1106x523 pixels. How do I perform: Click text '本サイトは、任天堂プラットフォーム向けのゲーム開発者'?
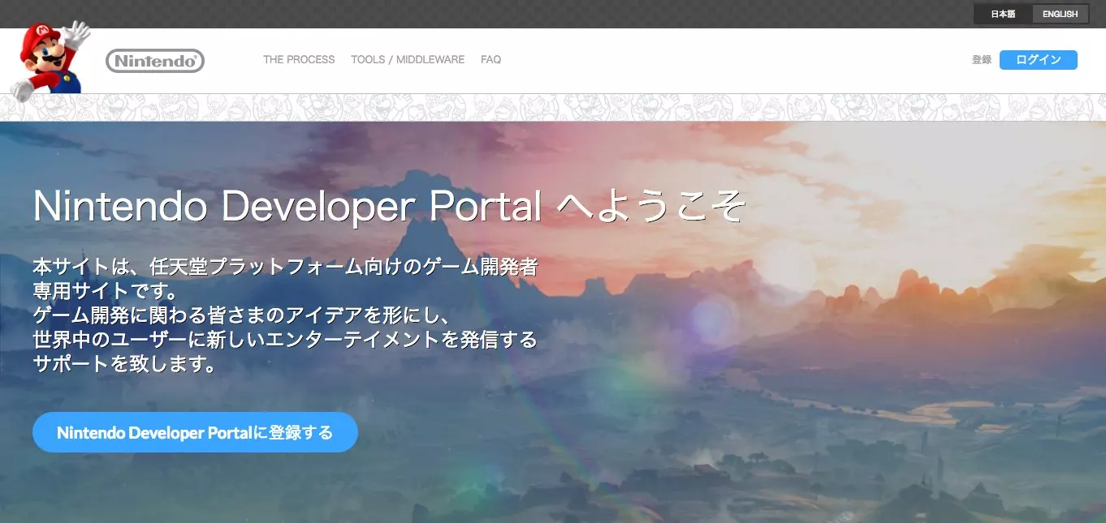tap(286, 266)
